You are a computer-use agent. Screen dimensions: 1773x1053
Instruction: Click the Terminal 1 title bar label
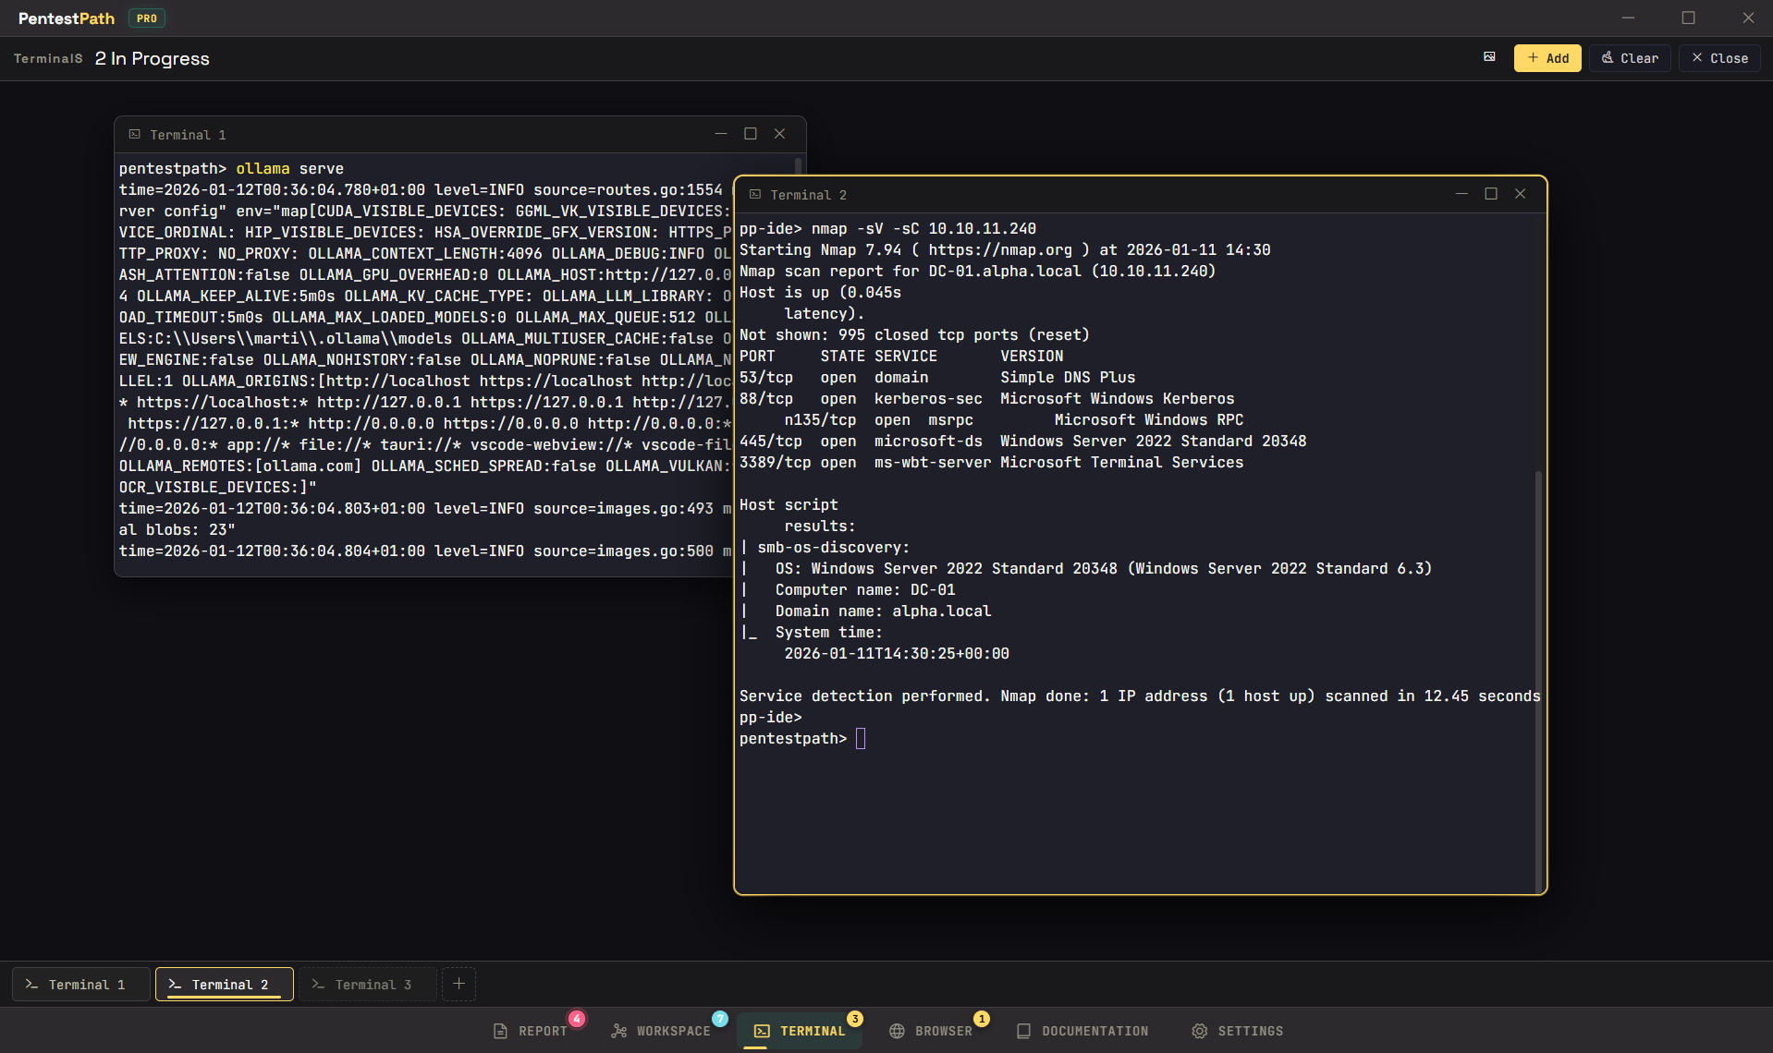tap(188, 135)
